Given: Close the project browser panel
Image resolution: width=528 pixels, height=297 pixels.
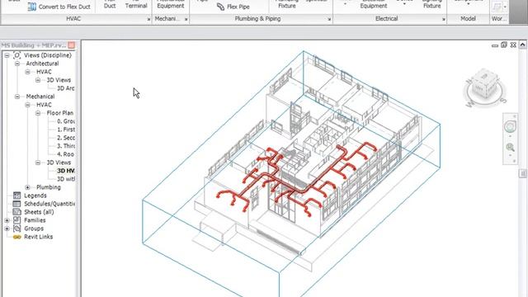Looking at the screenshot, I should click(x=72, y=45).
